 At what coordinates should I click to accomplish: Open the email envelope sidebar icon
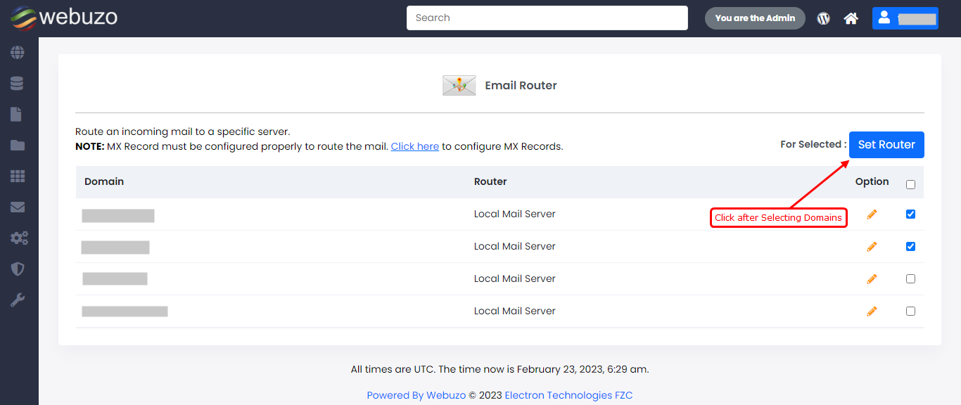(18, 207)
